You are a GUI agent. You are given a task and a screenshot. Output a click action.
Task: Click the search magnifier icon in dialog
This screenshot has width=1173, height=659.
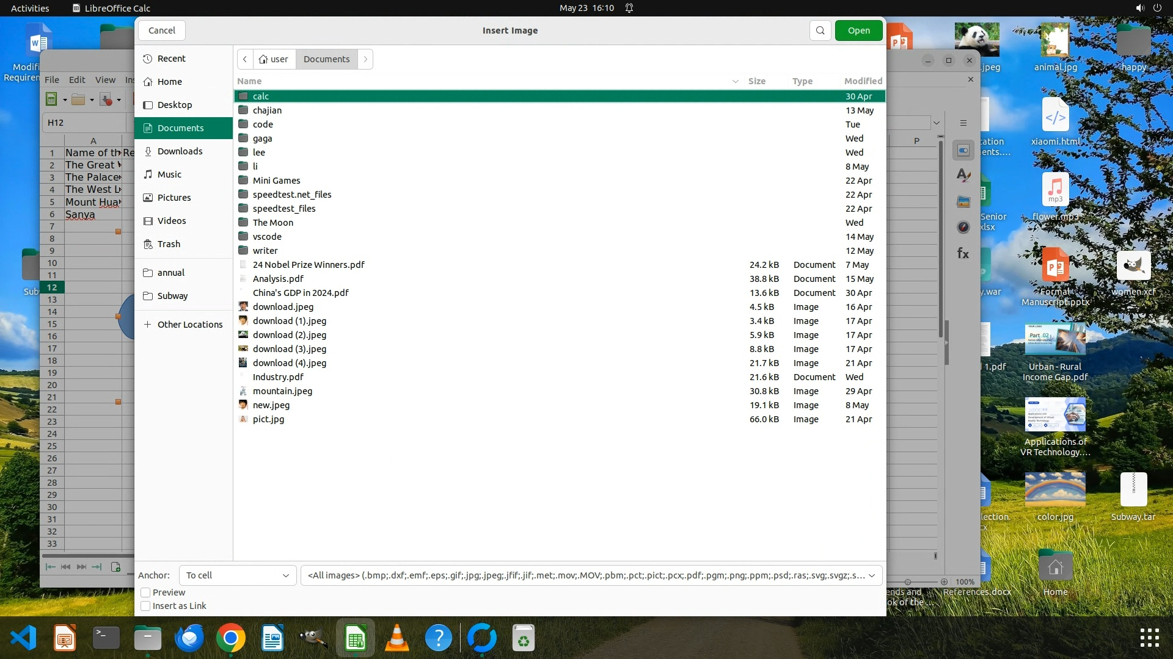click(820, 31)
